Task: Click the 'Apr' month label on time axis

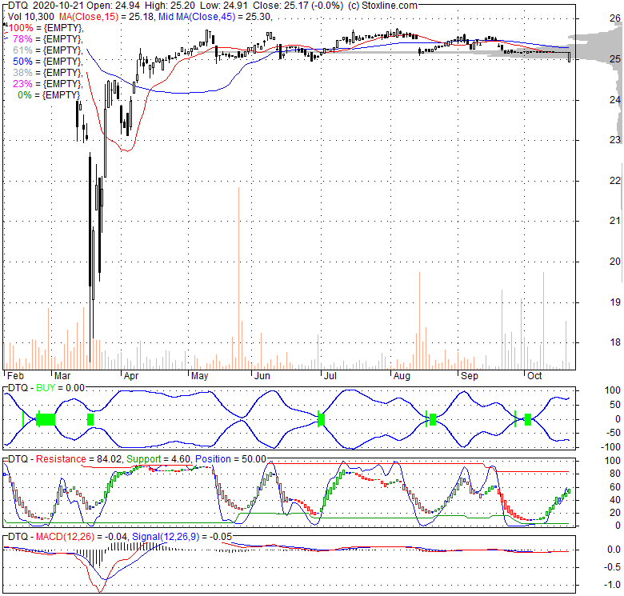Action: tap(131, 375)
